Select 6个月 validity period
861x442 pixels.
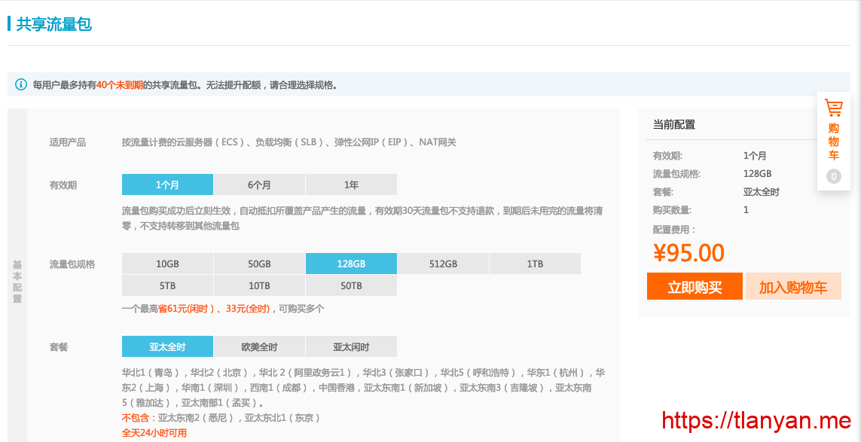(x=259, y=184)
